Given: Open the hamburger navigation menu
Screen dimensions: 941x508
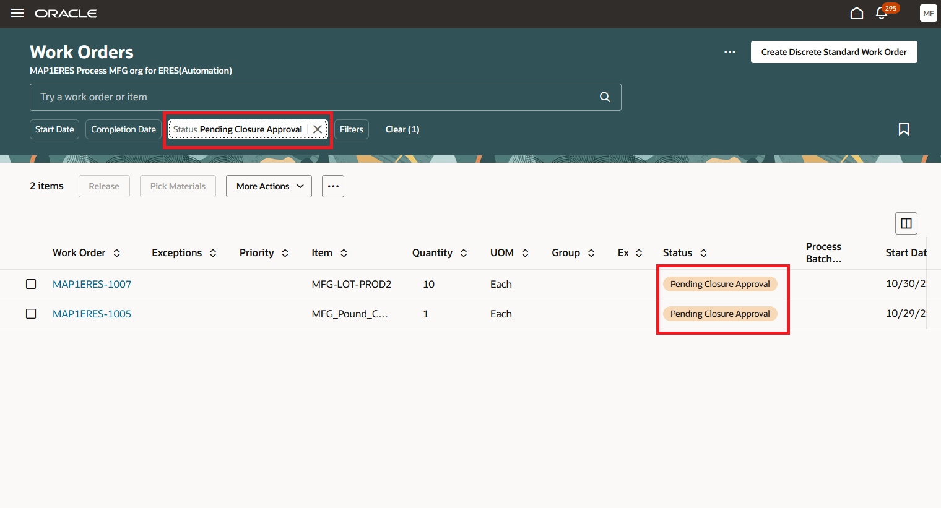Looking at the screenshot, I should pyautogui.click(x=17, y=13).
